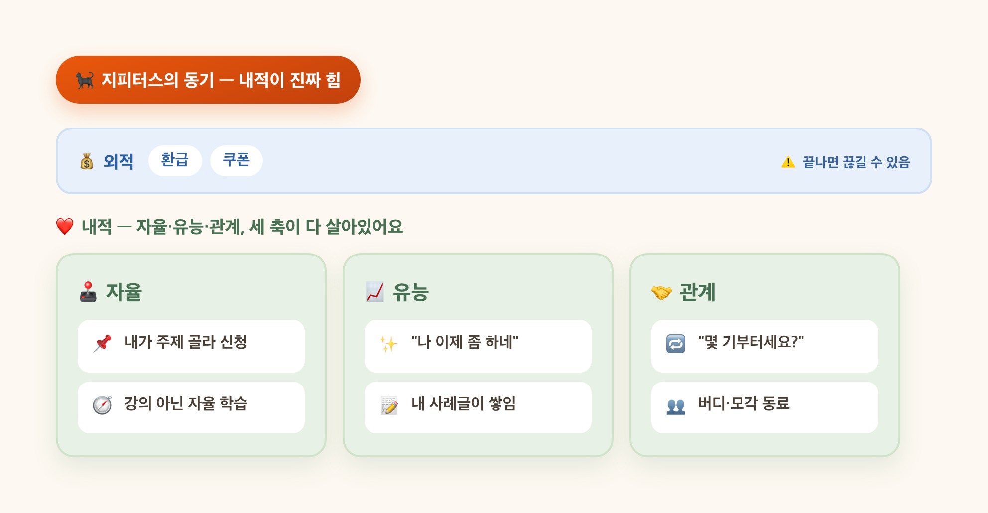This screenshot has width=988, height=513.
Task: Select the 내 사례글이 쌓임 item
Action: click(478, 407)
